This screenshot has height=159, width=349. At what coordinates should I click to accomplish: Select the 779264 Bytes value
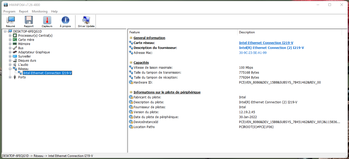[249, 77]
